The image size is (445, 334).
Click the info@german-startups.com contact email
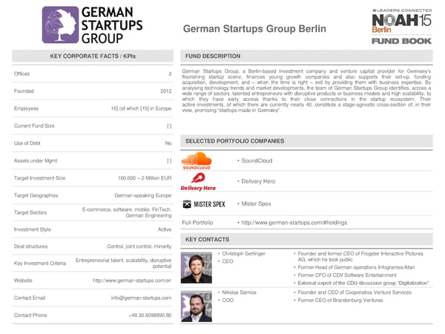[x=141, y=298]
